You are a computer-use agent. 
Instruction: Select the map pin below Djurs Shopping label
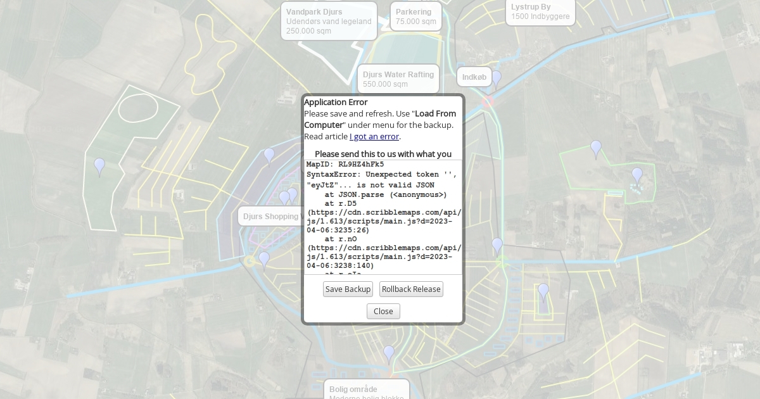[x=264, y=260]
